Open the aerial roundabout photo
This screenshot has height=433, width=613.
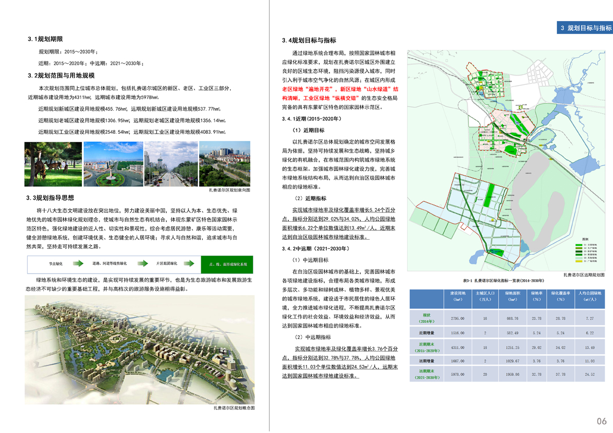click(x=113, y=164)
